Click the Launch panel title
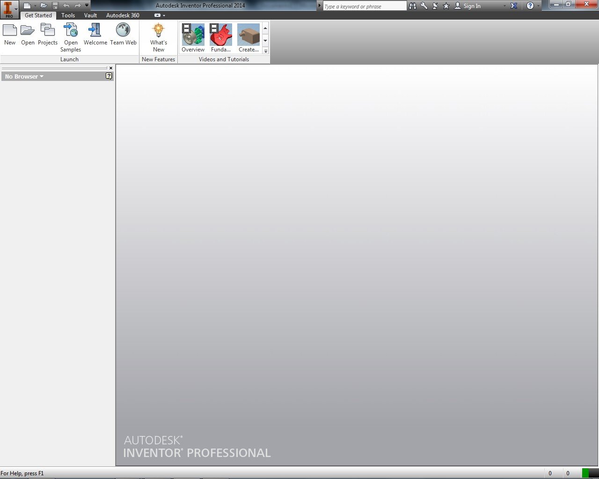The height and width of the screenshot is (479, 599). click(x=69, y=59)
